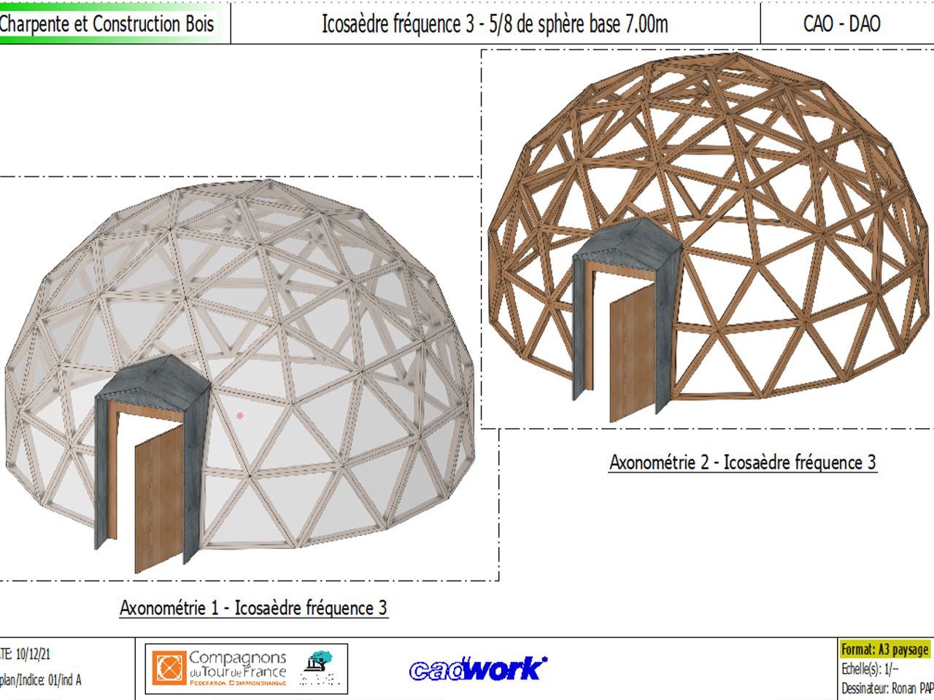Viewport: 934px width, 700px height.
Task: Click the 'Axonométrie 1 - Icosaèdre fréquence 3' caption
Action: [x=253, y=608]
